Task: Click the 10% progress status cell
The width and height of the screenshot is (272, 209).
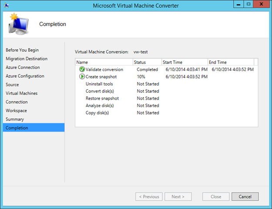Action: (141, 77)
